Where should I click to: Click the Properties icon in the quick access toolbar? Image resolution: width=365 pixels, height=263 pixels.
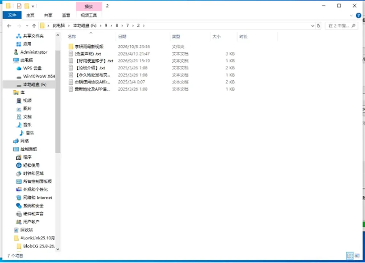tap(19, 6)
